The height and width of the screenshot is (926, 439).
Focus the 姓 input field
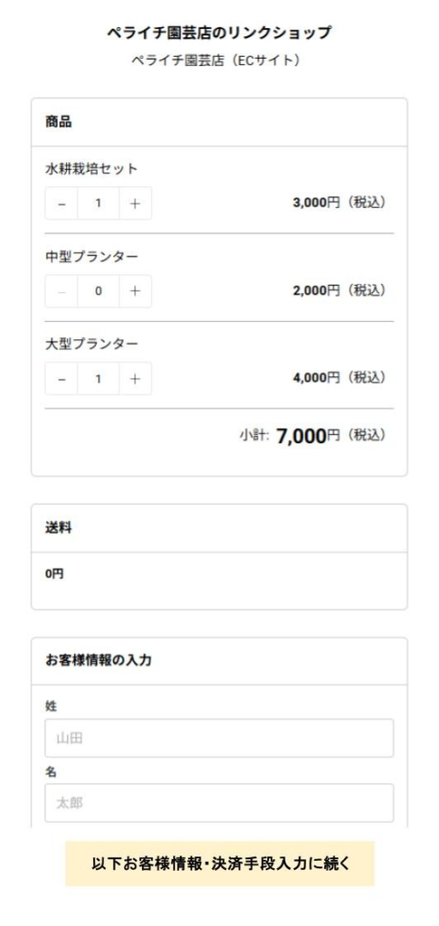point(219,738)
